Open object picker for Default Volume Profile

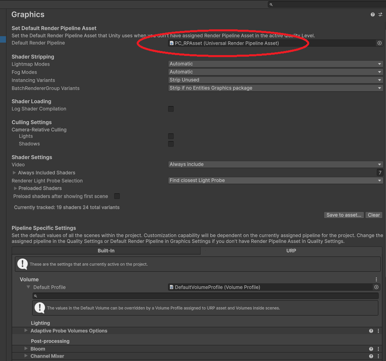[x=376, y=287]
